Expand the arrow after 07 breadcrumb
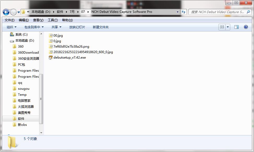The image size is (254, 152). point(88,12)
